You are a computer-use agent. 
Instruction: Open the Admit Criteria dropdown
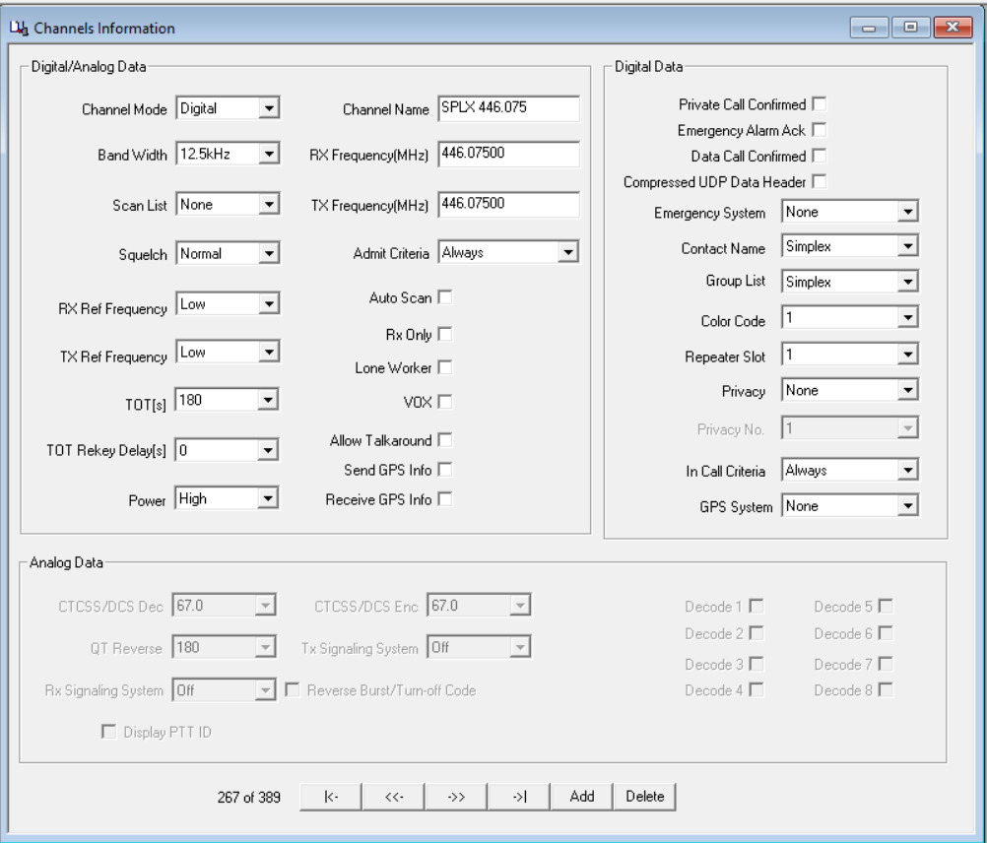pyautogui.click(x=567, y=254)
